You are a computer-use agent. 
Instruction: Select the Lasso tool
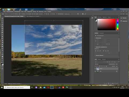pos(2,22)
